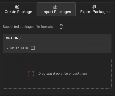This screenshot has width=115, height=96.
Task: Open the Export Packages tab
Action: (95, 9)
